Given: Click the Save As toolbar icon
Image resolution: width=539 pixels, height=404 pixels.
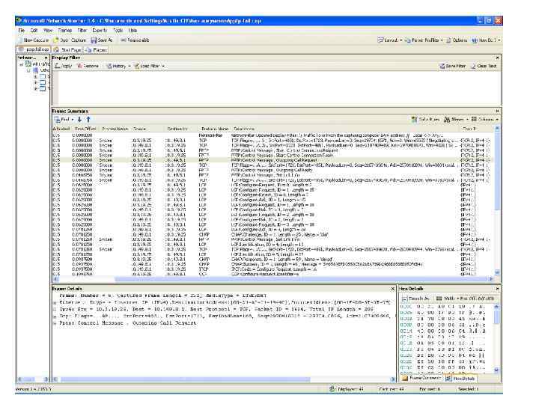Looking at the screenshot, I should pos(103,38).
